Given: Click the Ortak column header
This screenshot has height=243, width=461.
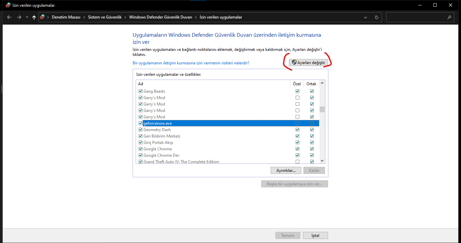Looking at the screenshot, I should coord(311,84).
